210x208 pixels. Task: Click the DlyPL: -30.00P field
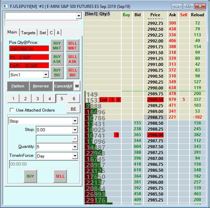pos(29,66)
